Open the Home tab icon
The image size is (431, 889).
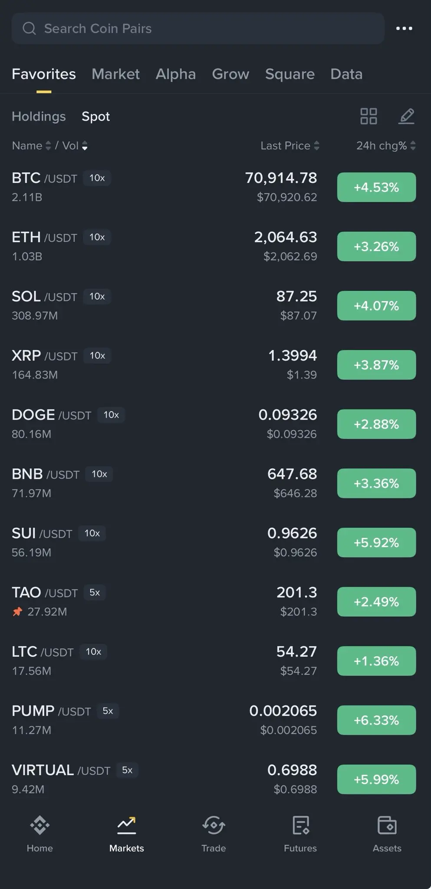click(39, 825)
